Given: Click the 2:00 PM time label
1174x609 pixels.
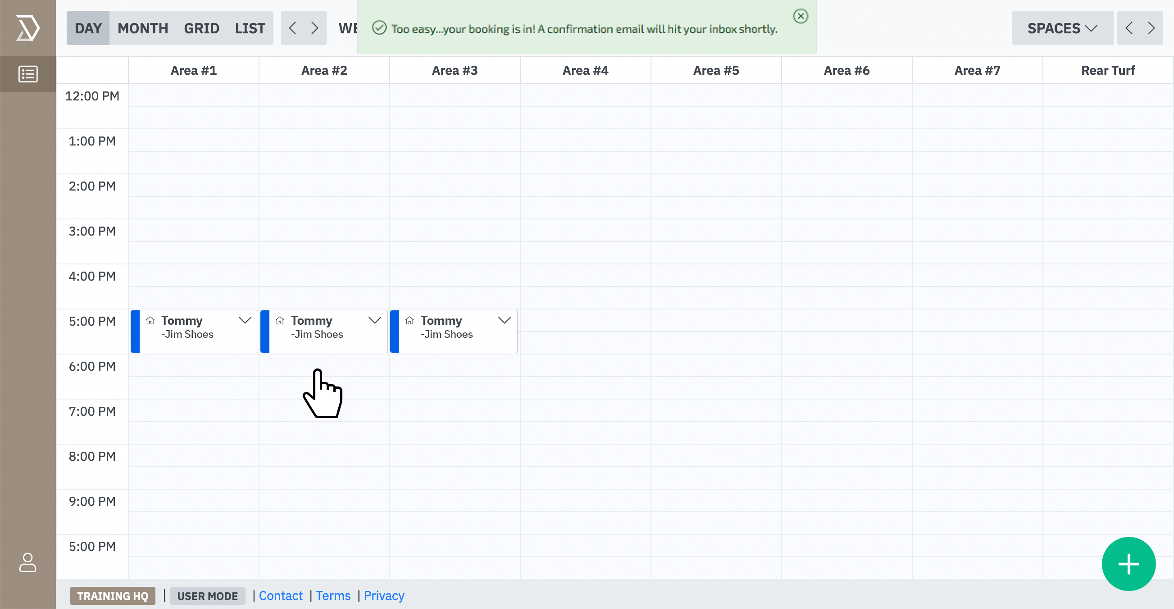Looking at the screenshot, I should [92, 186].
